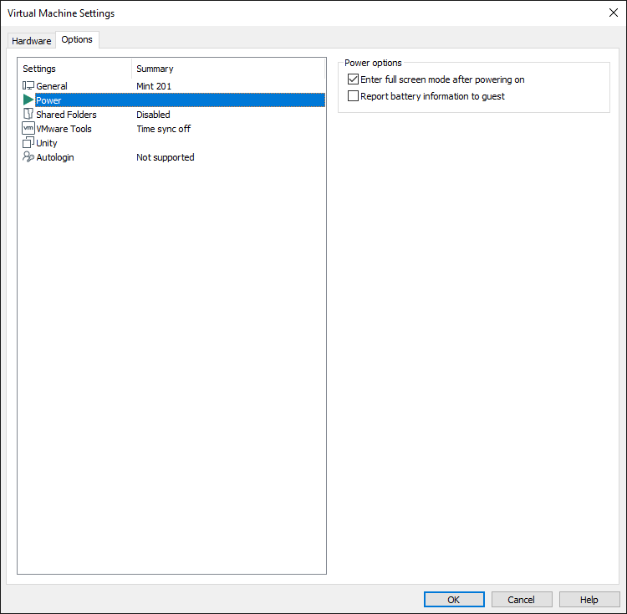Click the Autologin user icon
Image resolution: width=627 pixels, height=614 pixels.
click(x=28, y=156)
